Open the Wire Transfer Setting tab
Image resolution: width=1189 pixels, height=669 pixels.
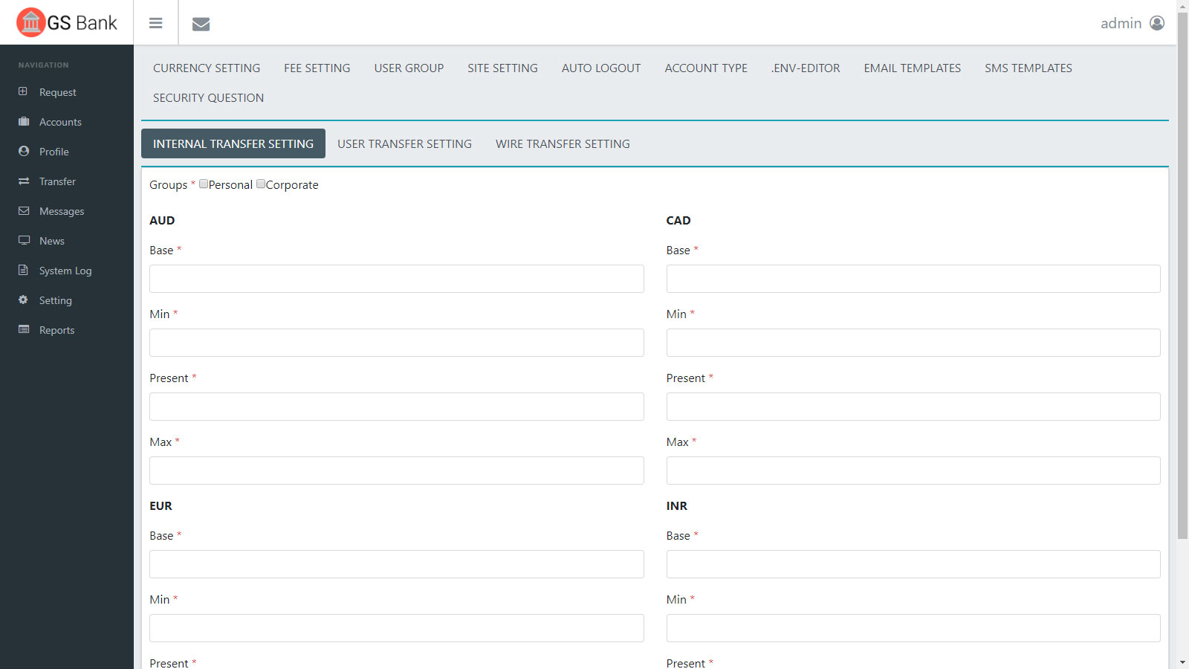pos(563,143)
